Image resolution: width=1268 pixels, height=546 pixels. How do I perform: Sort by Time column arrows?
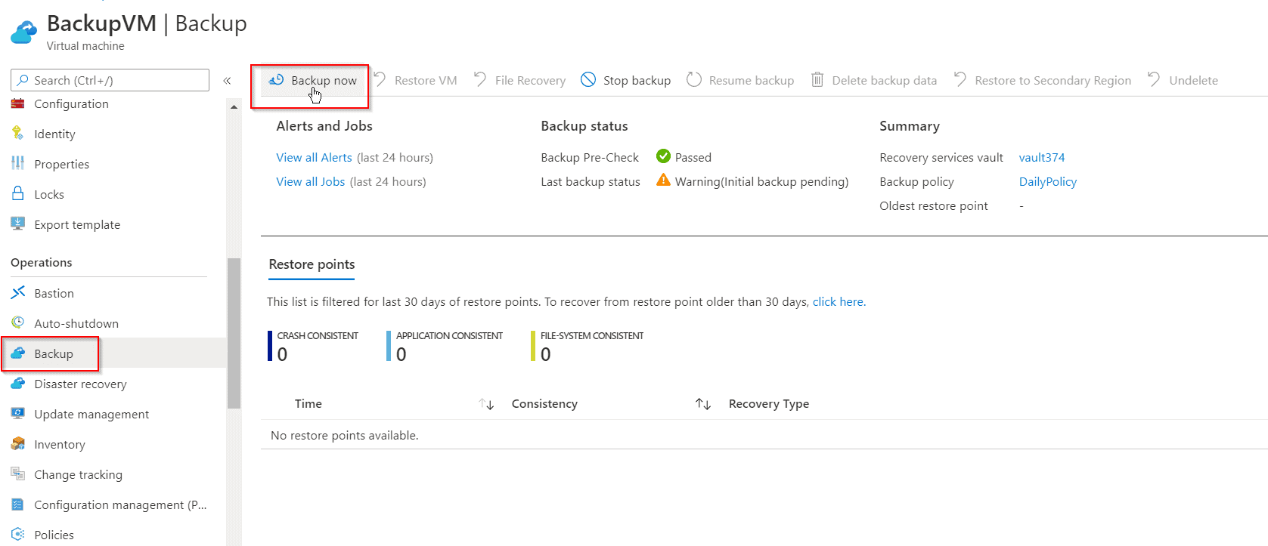(x=486, y=404)
